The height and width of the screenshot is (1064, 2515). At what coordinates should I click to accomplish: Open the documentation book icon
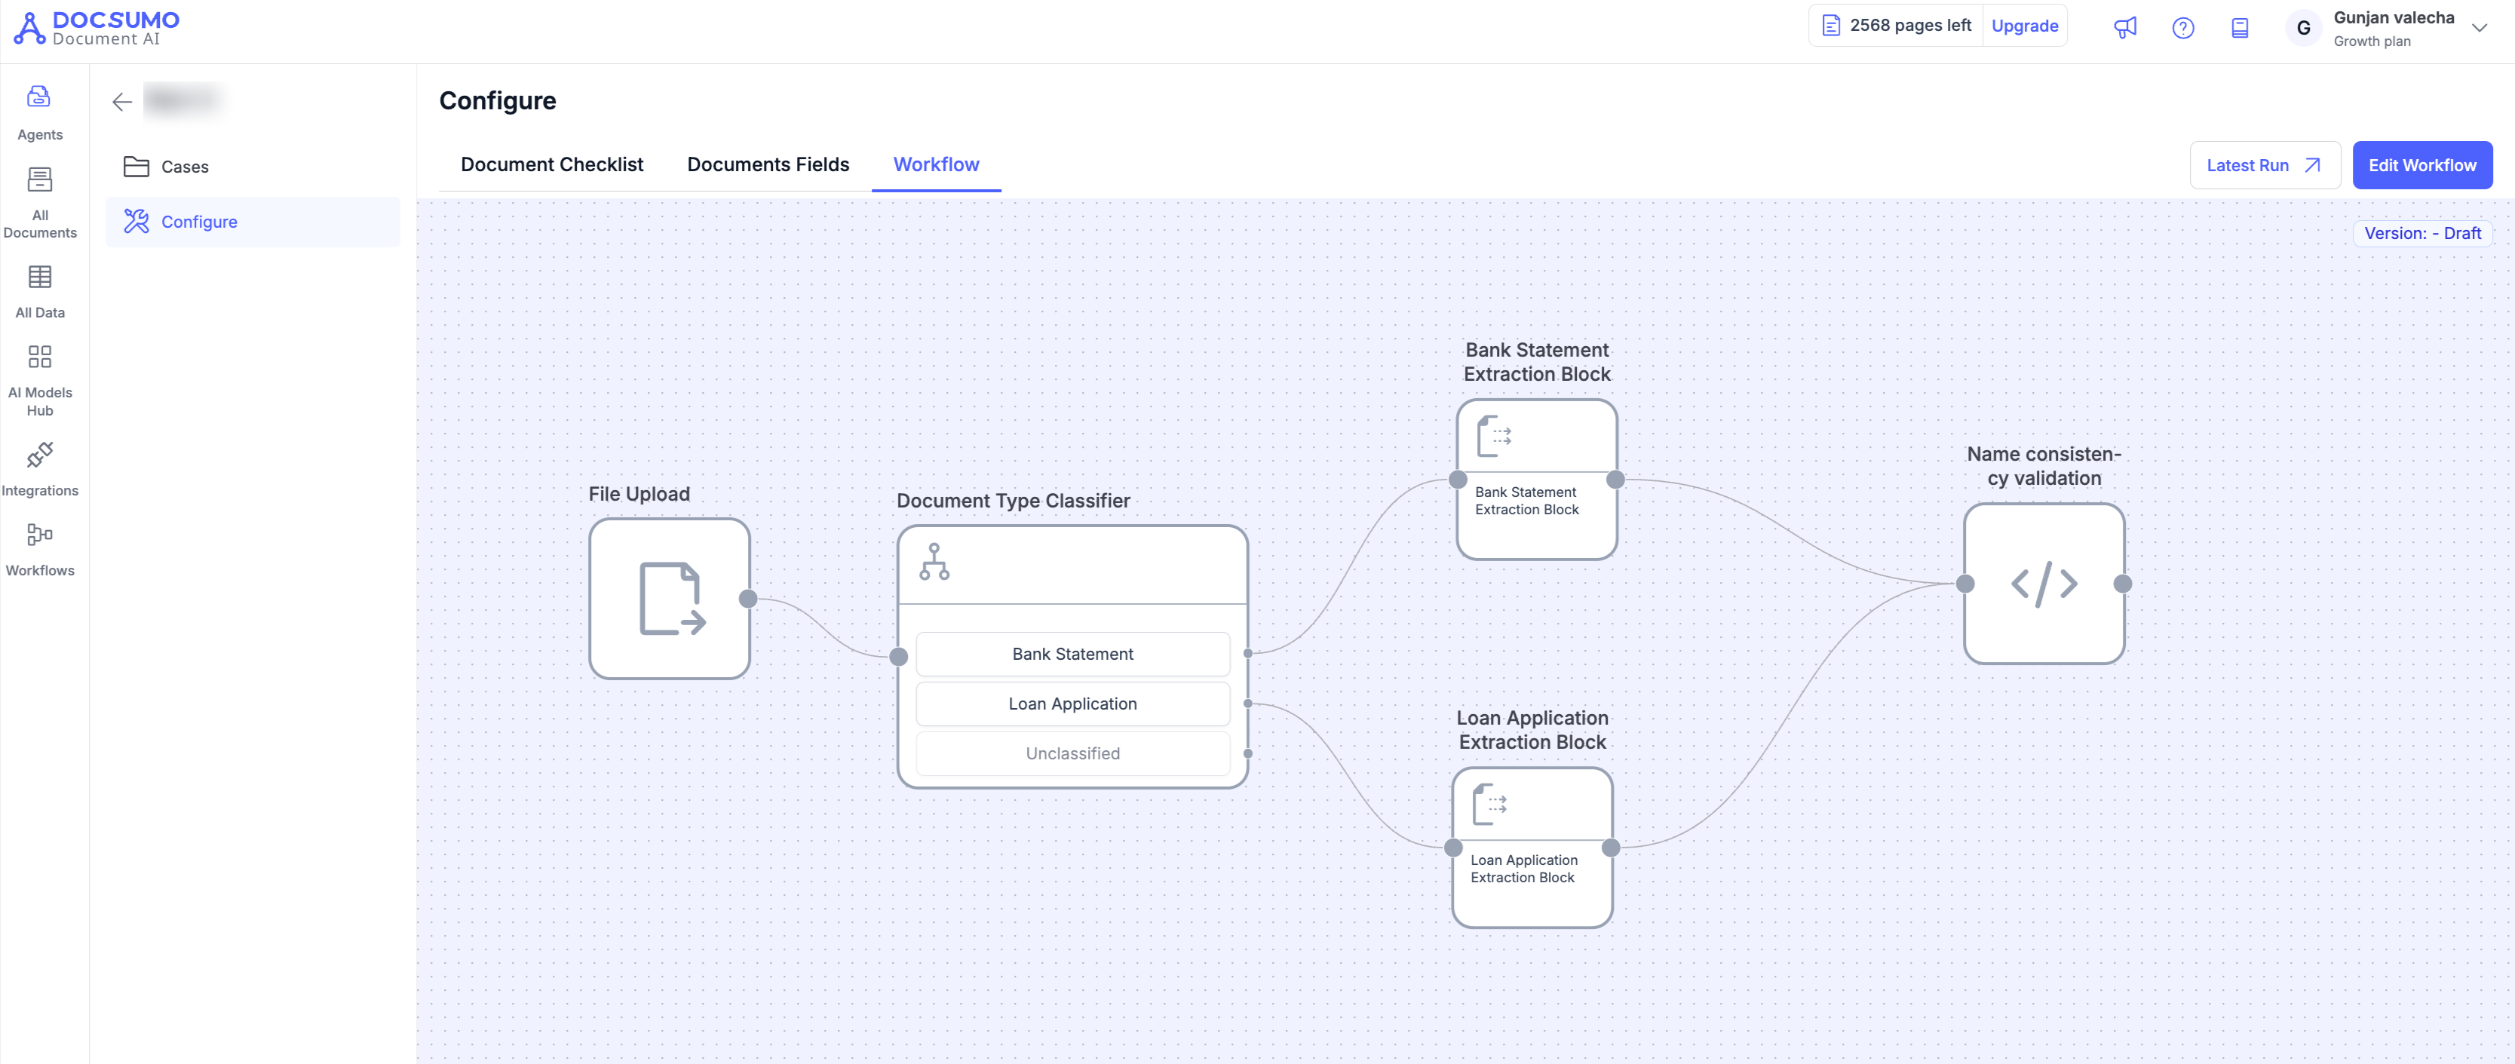(2240, 27)
